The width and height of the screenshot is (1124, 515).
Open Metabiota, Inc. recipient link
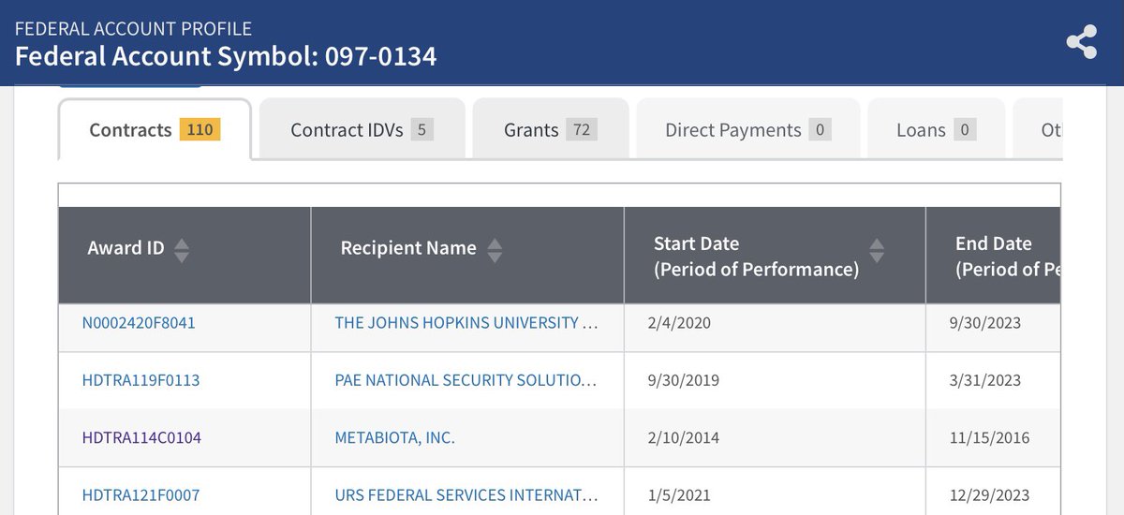tap(394, 437)
